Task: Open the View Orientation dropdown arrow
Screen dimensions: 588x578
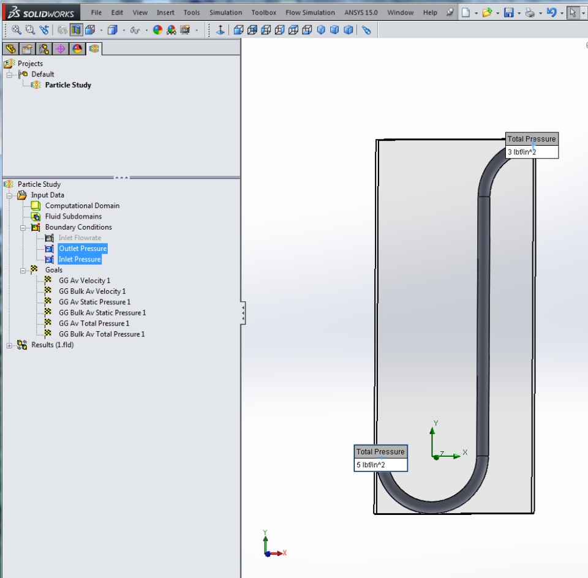Action: [x=101, y=30]
